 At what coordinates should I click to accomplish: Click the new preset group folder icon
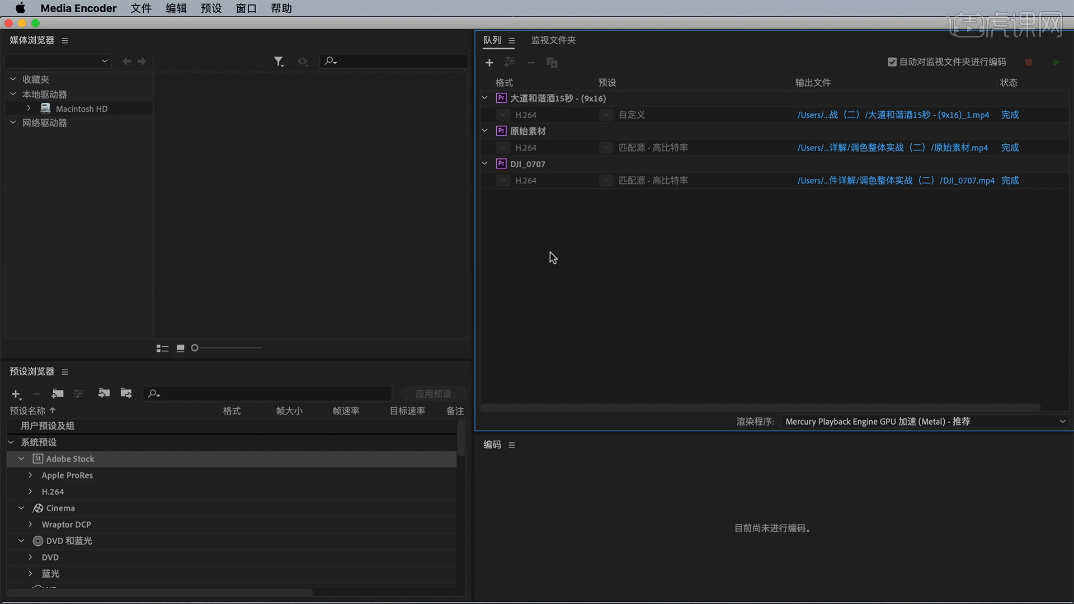57,394
